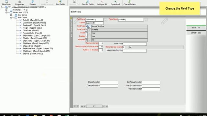The width and height of the screenshot is (207, 116).
Task: Open the Table Name lookup button
Action: coord(146,20)
